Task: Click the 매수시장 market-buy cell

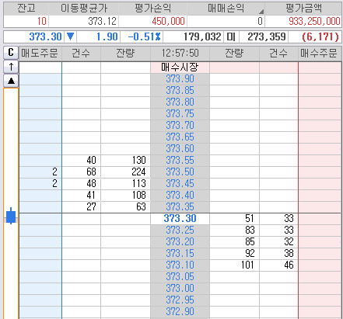Action: click(x=180, y=68)
